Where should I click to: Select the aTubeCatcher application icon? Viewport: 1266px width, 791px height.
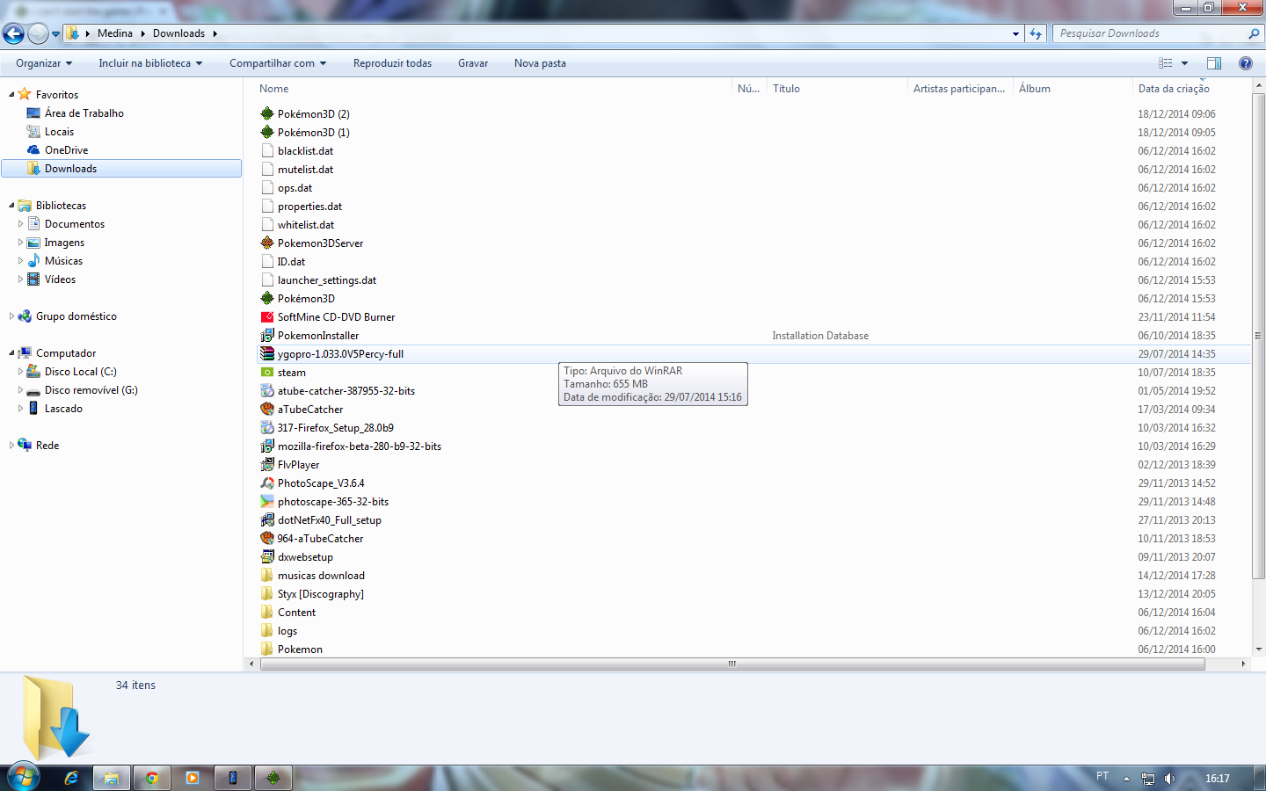[267, 409]
